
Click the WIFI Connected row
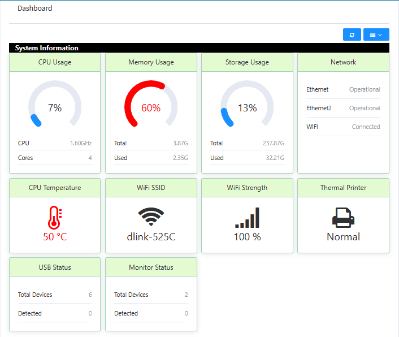tap(343, 127)
